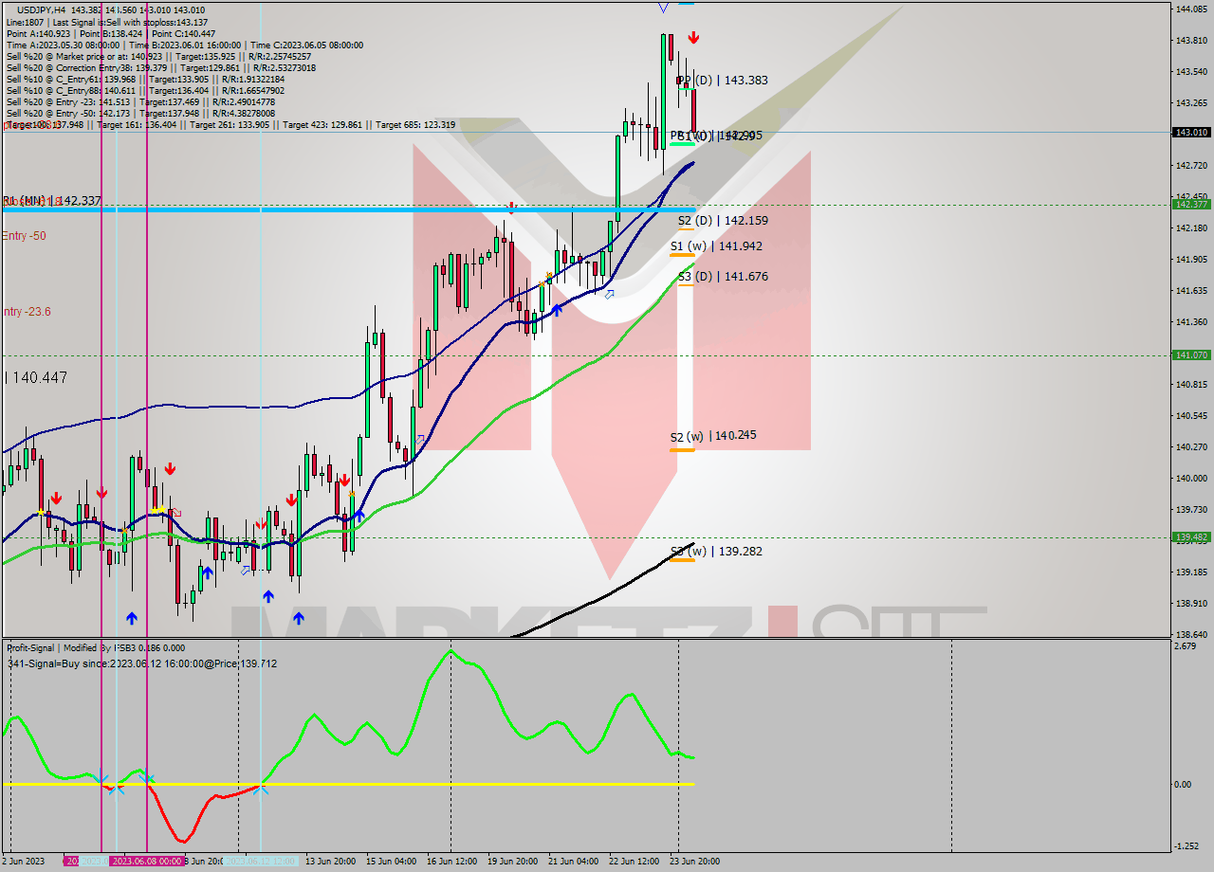Click the blue V marker at chart top

tap(663, 7)
